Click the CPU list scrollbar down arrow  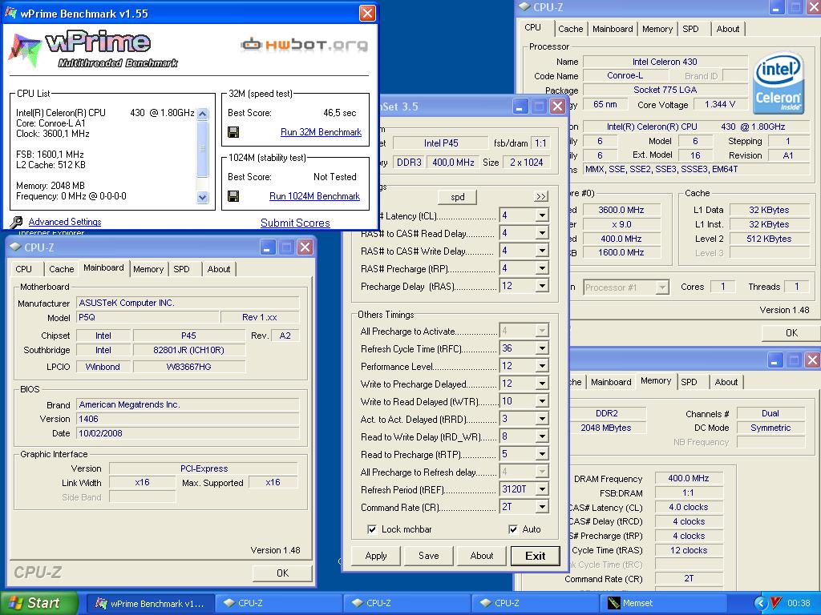pyautogui.click(x=203, y=197)
